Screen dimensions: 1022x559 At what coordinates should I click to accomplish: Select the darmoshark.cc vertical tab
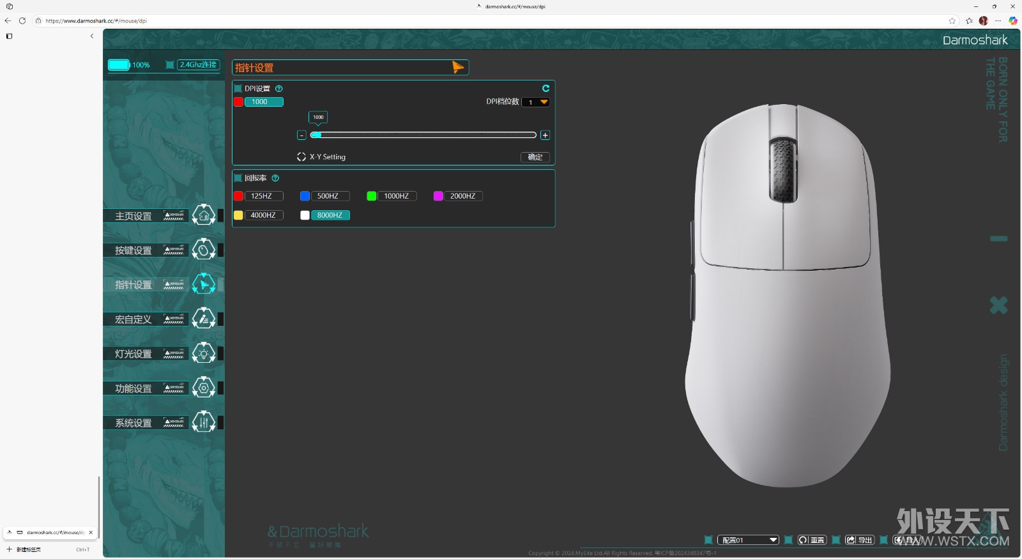click(x=50, y=532)
